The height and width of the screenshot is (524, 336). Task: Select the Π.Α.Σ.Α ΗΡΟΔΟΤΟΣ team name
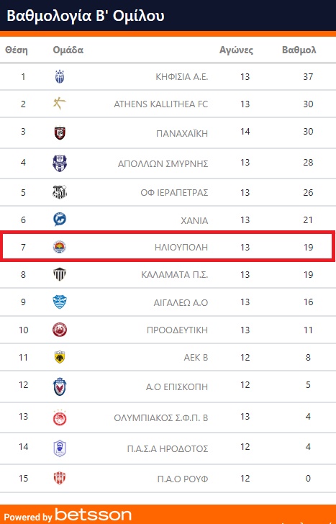(x=168, y=449)
